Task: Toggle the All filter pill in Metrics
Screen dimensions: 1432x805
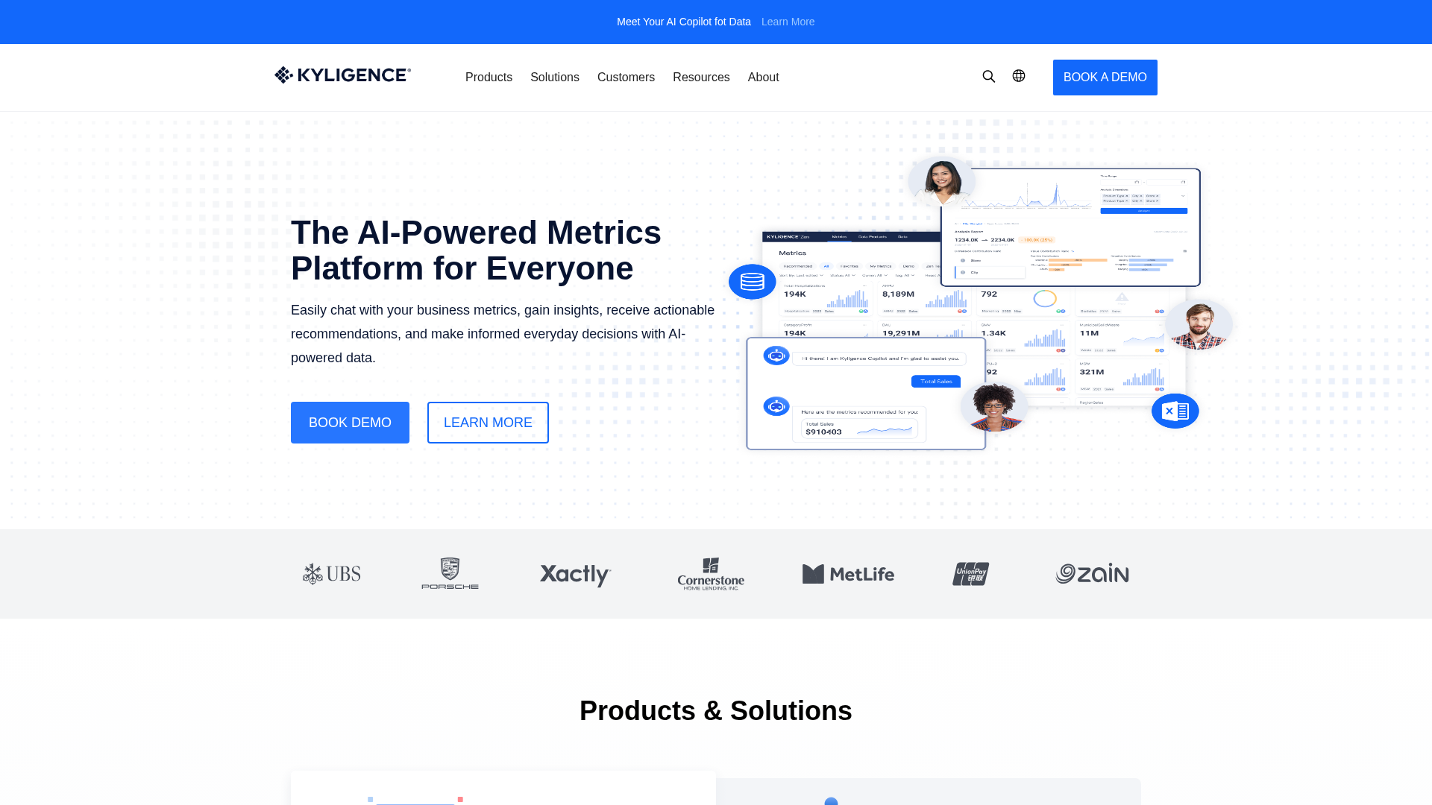Action: 827,266
